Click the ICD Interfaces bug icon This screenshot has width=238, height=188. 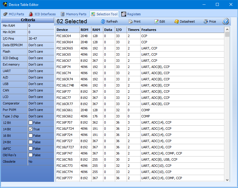pyautogui.click(x=31, y=14)
